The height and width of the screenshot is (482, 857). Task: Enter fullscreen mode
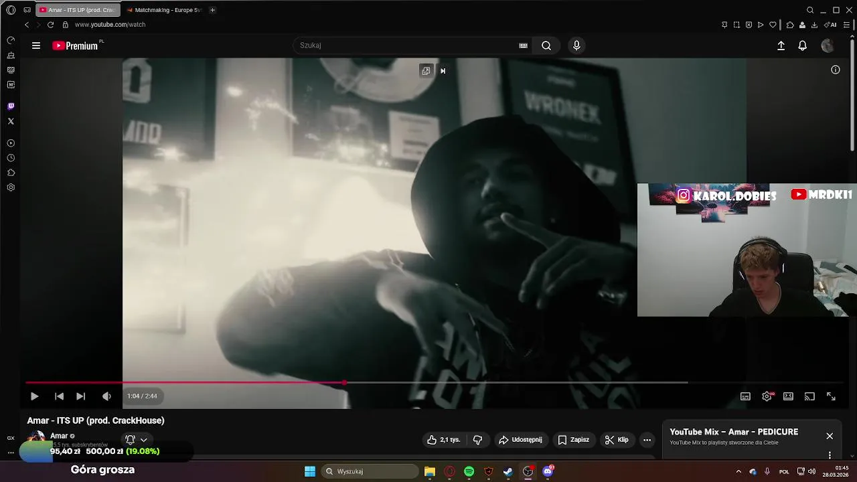click(x=831, y=396)
